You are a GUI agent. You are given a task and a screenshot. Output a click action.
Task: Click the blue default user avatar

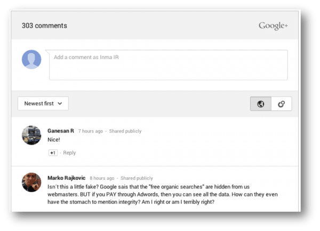(31, 59)
